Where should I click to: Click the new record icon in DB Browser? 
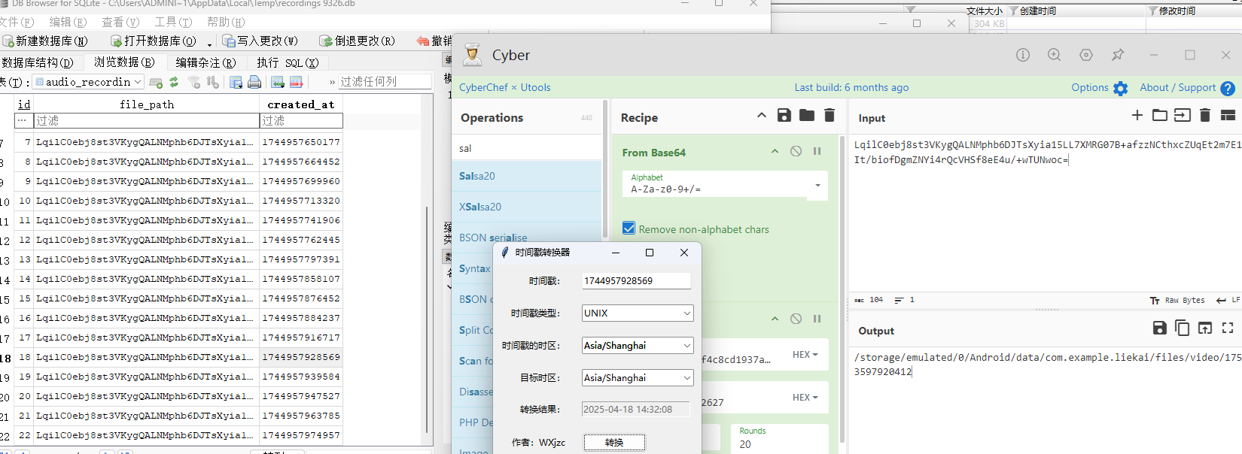pyautogui.click(x=156, y=82)
